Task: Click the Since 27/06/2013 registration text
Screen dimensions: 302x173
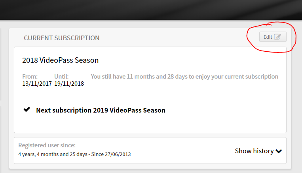Action: (x=111, y=154)
